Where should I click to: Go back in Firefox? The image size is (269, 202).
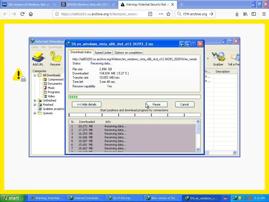tap(5, 14)
